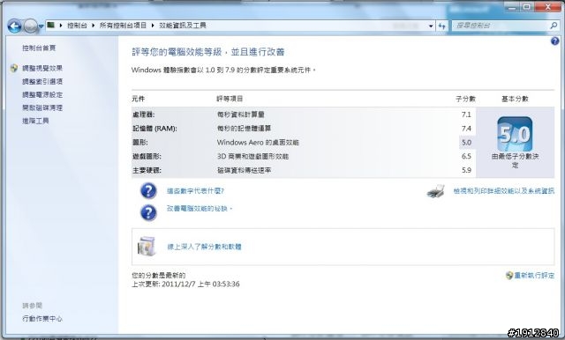Click 'Windows Aero 的桌面效能' description text
This screenshot has width=565, height=340.
click(x=258, y=143)
